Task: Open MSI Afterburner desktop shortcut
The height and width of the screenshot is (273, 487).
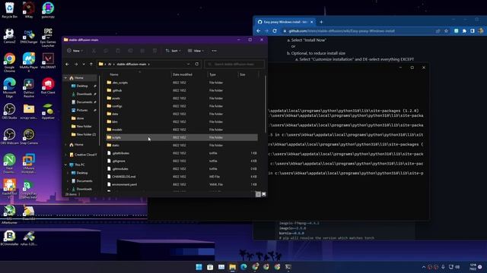Action: (x=9, y=215)
